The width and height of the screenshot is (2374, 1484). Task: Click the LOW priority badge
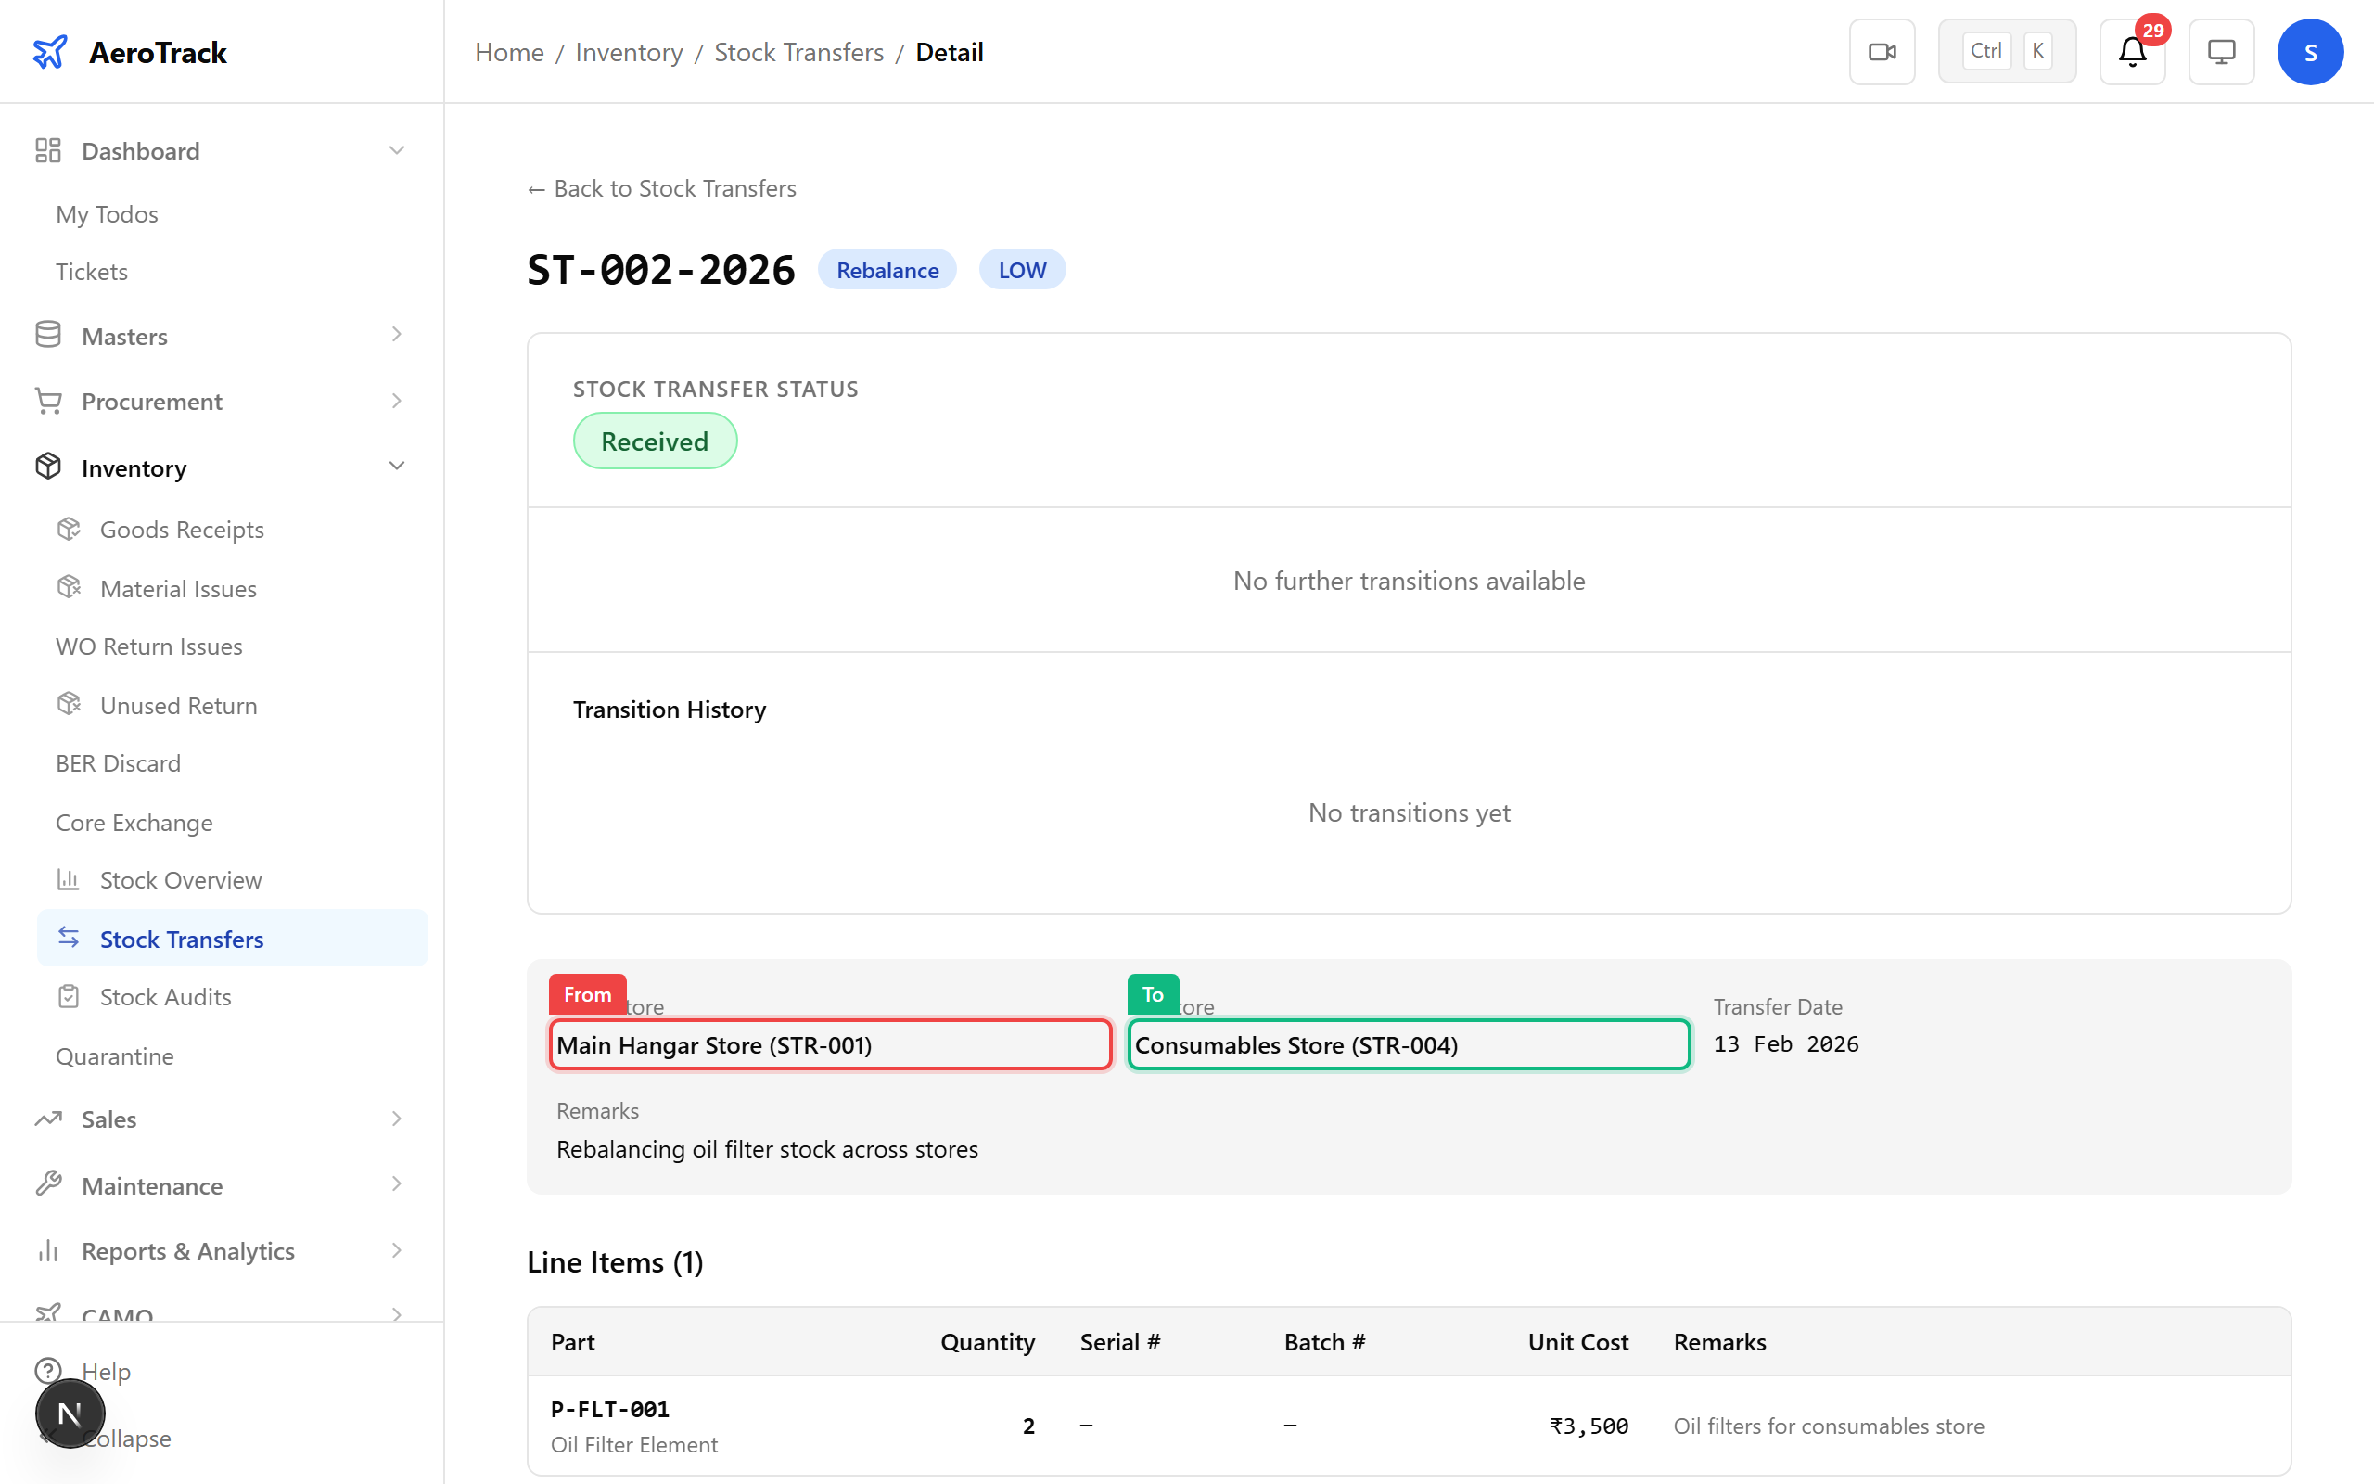pos(1021,269)
